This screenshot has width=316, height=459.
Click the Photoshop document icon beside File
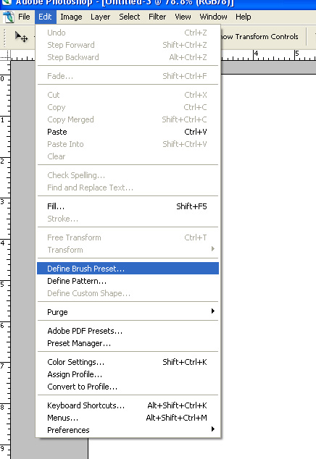tap(9, 17)
